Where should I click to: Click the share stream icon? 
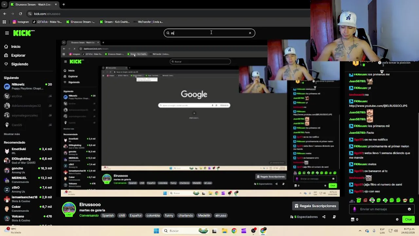pyautogui.click(x=324, y=217)
